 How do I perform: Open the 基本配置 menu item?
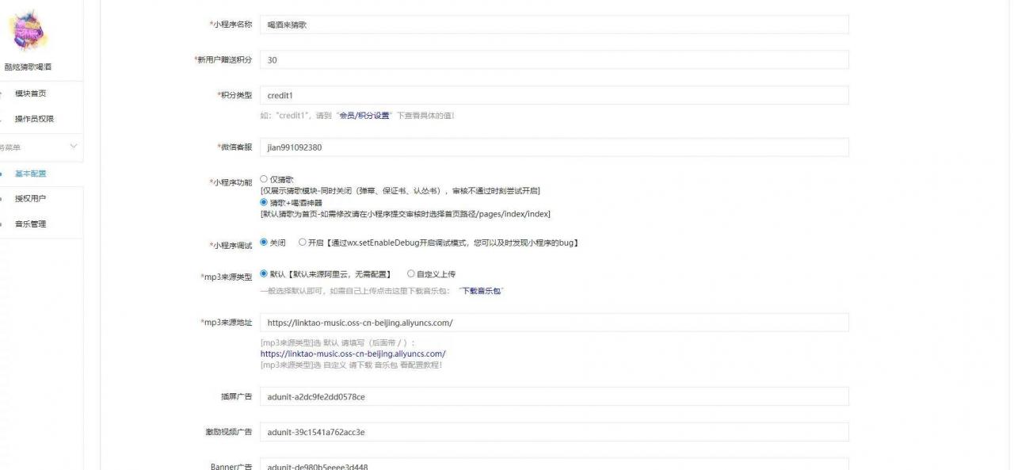[x=30, y=173]
